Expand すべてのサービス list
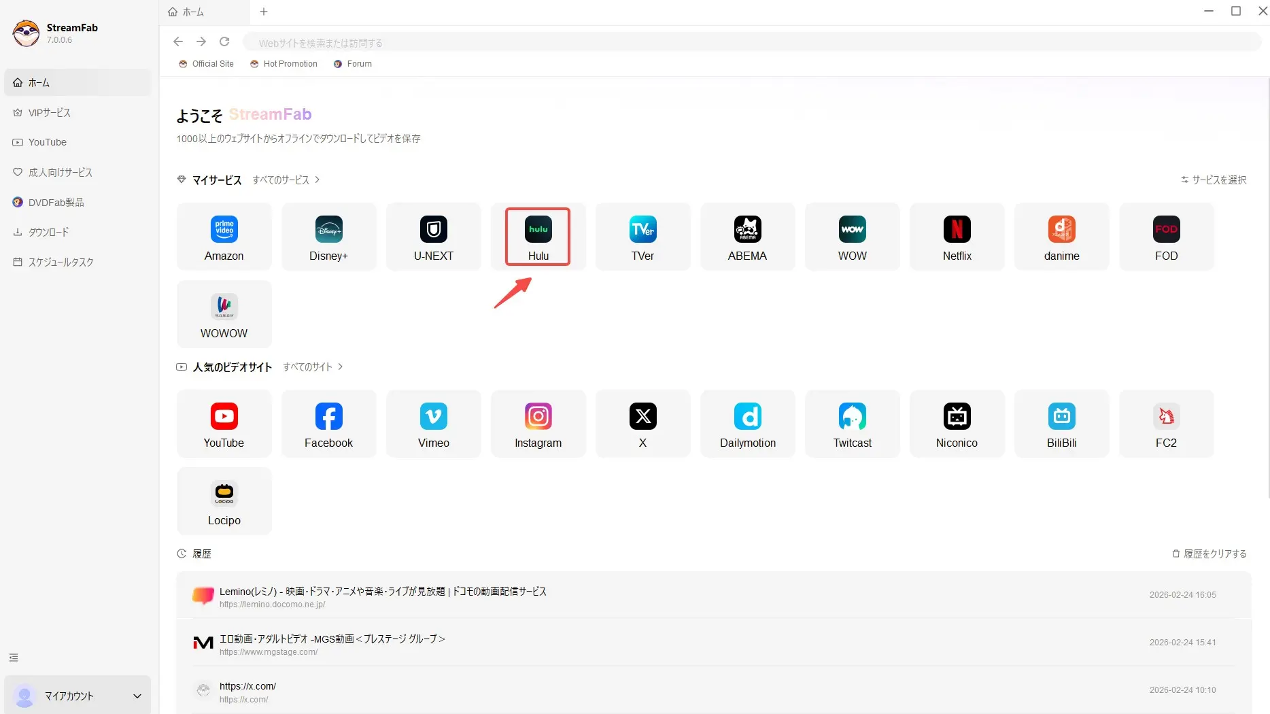1270x714 pixels. tap(286, 180)
